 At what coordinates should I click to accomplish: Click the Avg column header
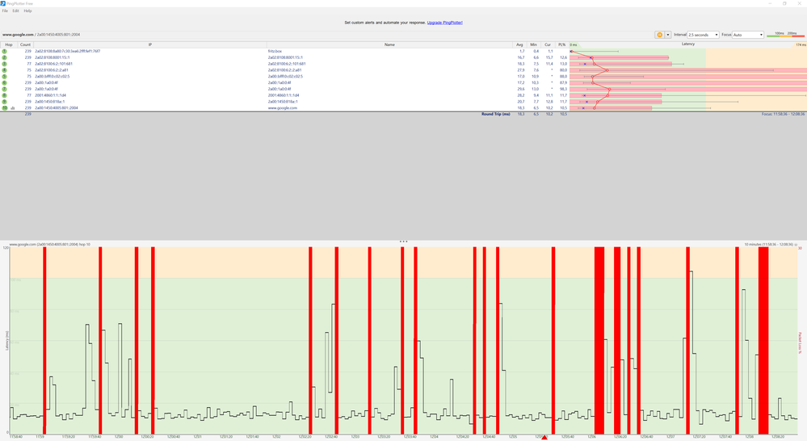(x=519, y=44)
